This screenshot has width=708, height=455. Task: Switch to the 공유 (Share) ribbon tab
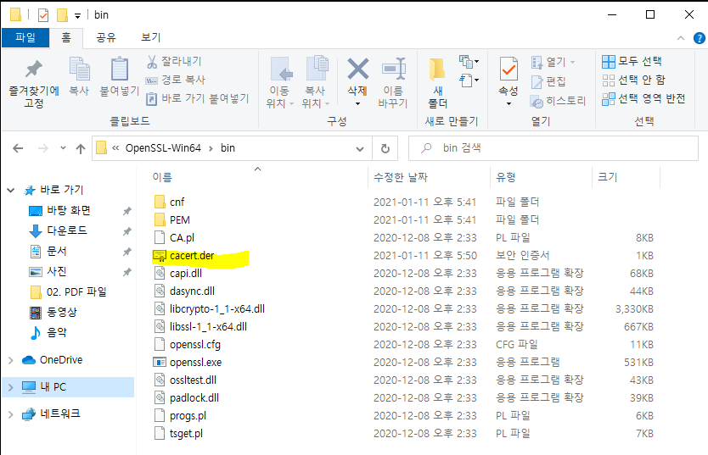(x=106, y=37)
